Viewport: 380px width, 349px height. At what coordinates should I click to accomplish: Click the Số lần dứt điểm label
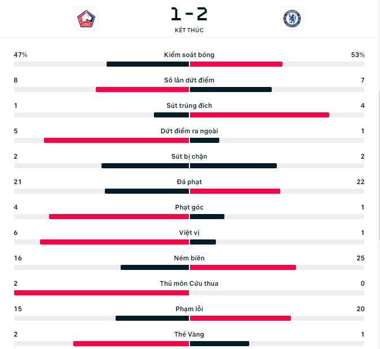(x=189, y=80)
